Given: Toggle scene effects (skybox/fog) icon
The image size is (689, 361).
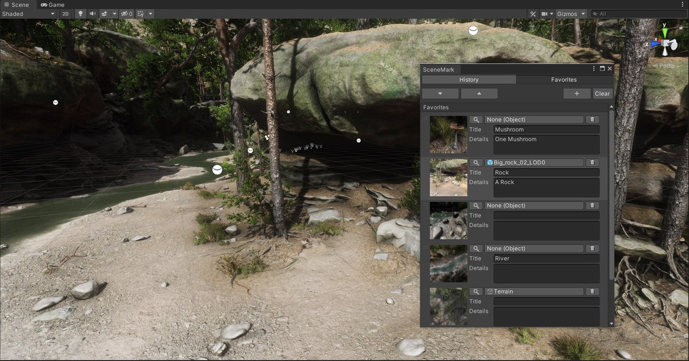Looking at the screenshot, I should (x=104, y=13).
